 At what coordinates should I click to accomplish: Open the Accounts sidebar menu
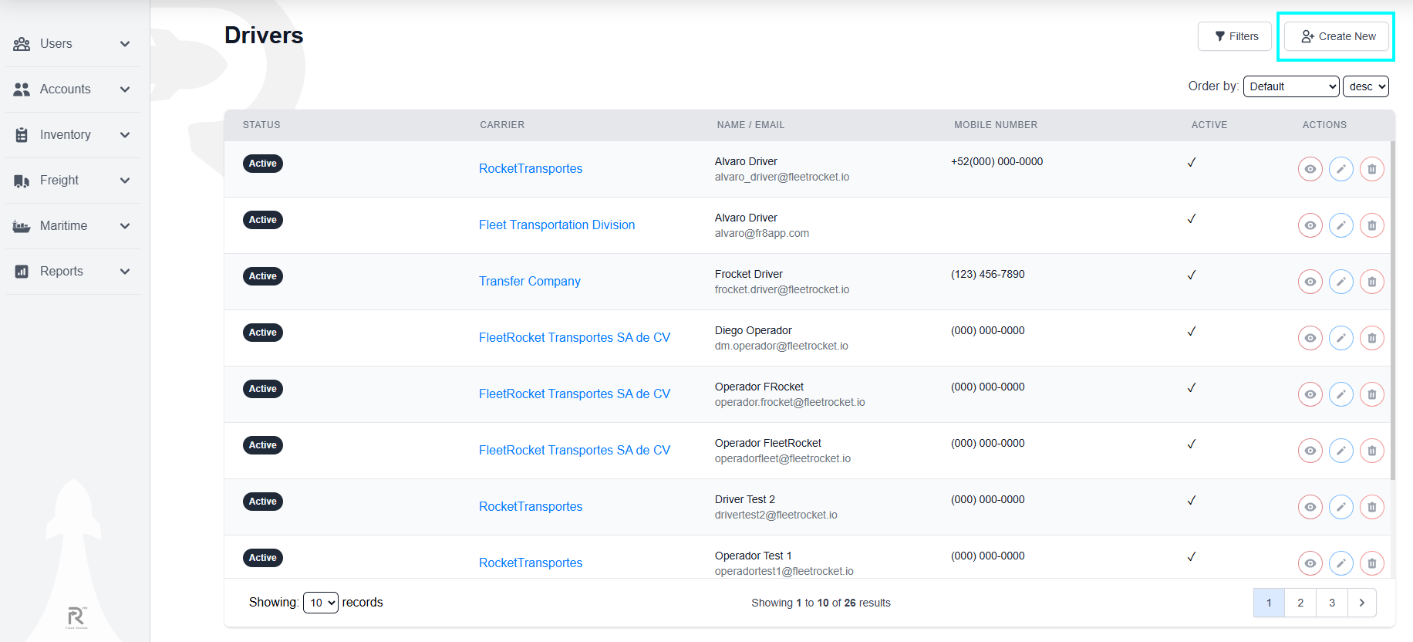[74, 90]
